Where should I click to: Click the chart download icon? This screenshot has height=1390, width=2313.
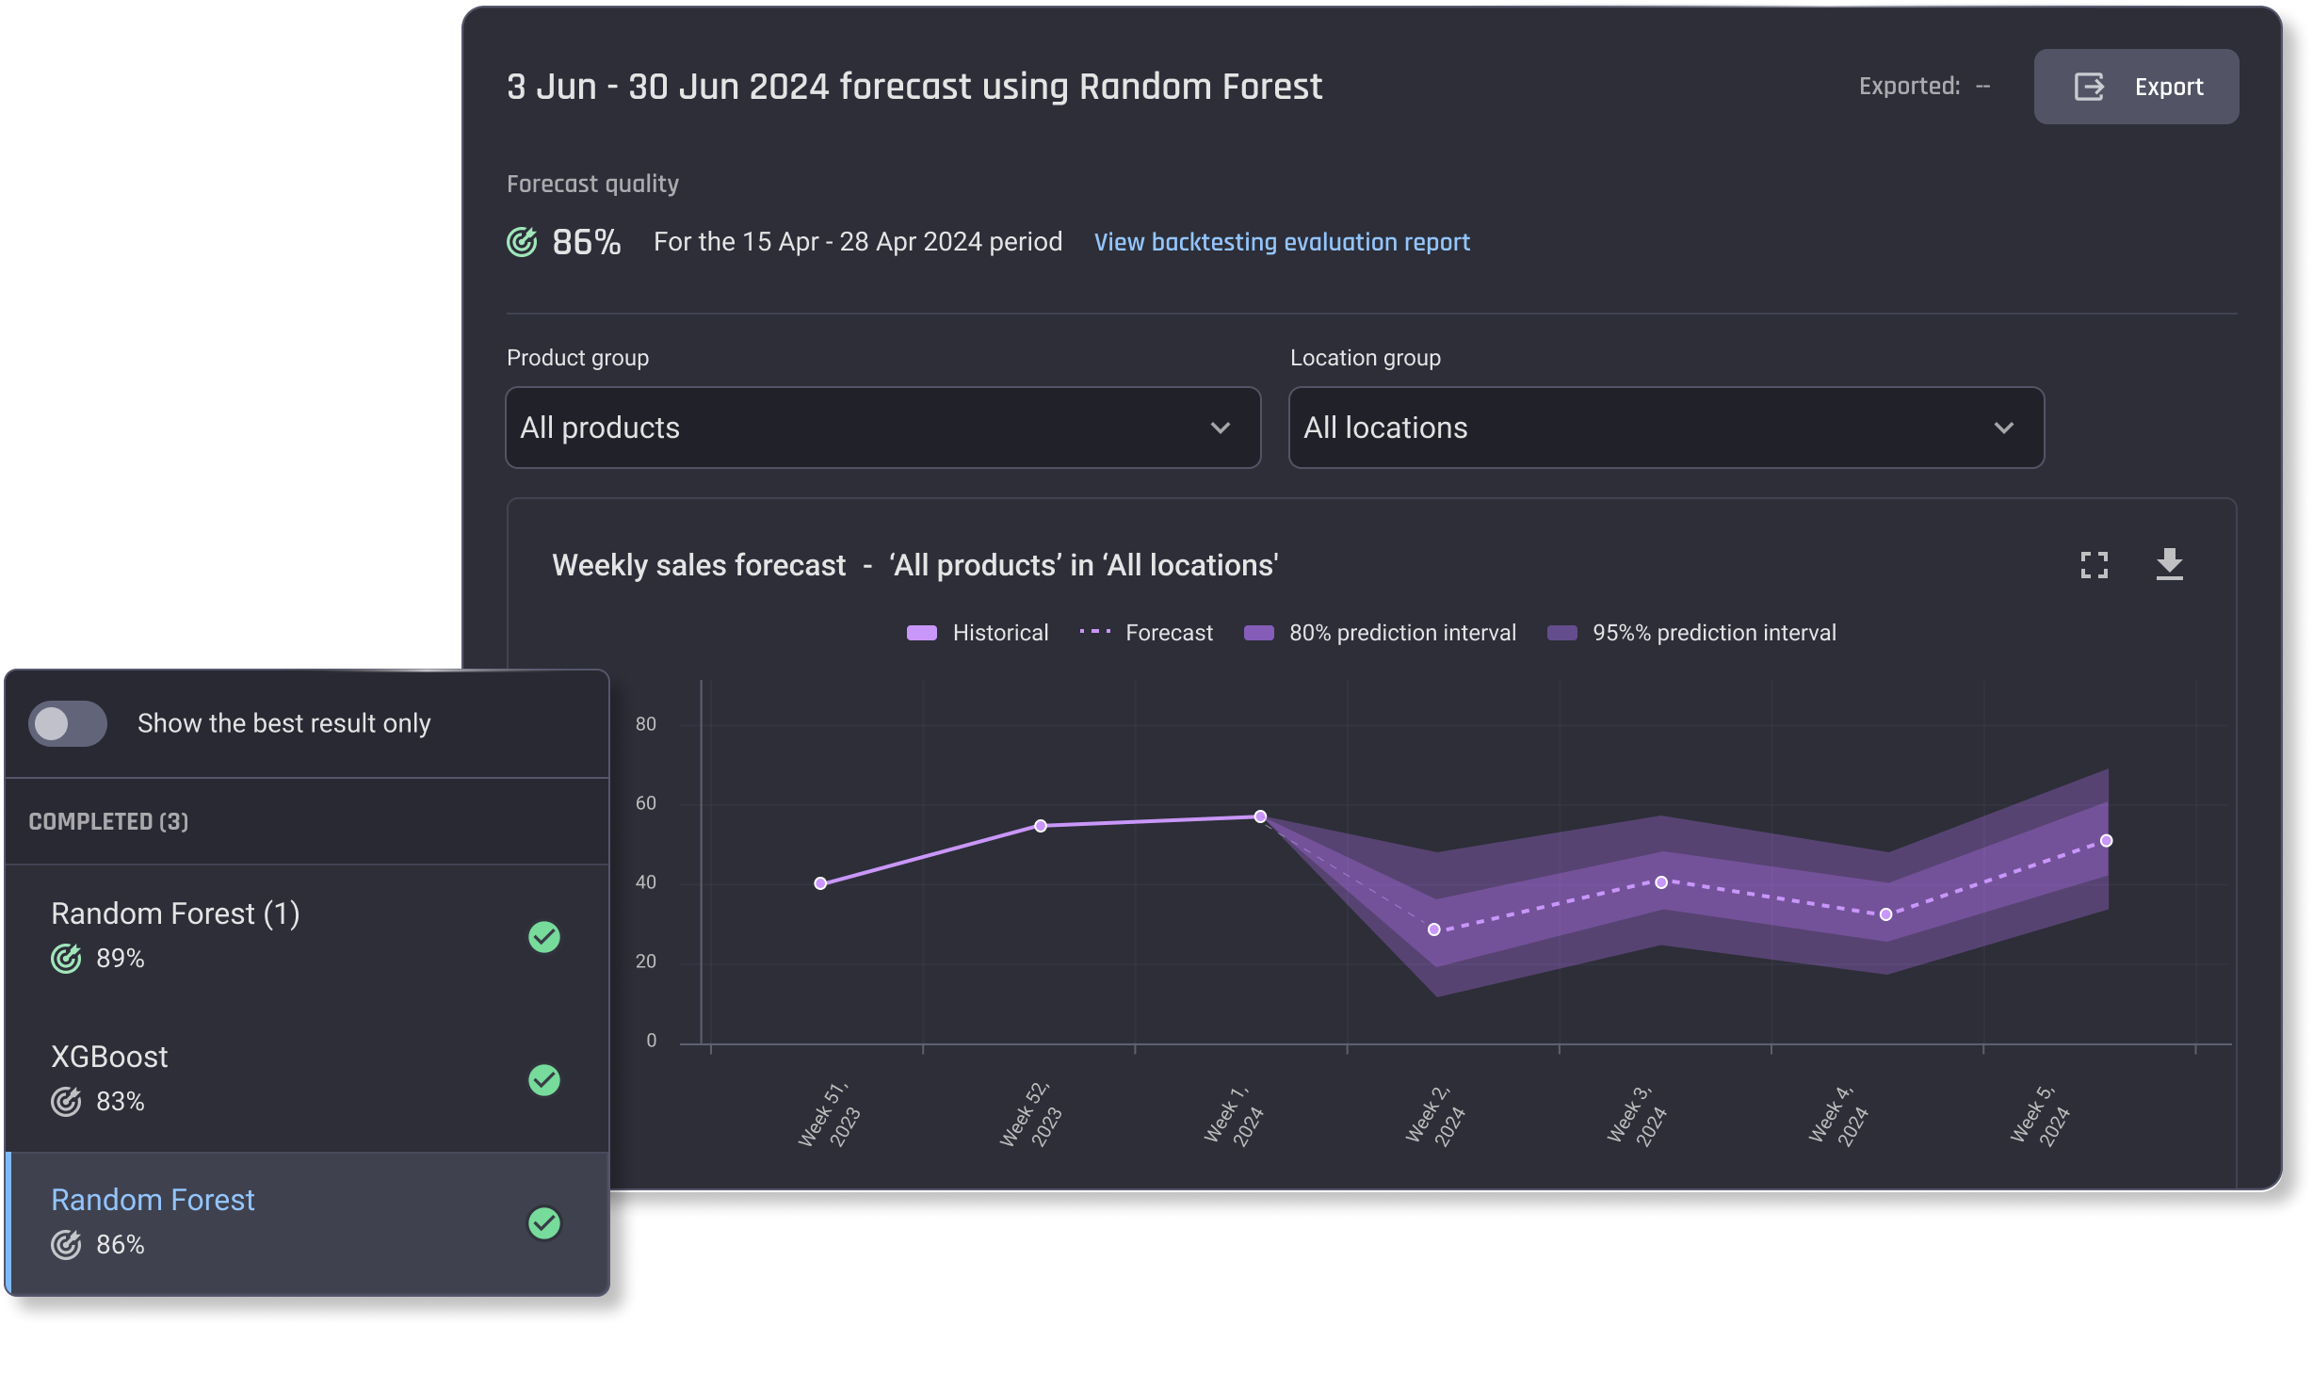tap(2170, 564)
